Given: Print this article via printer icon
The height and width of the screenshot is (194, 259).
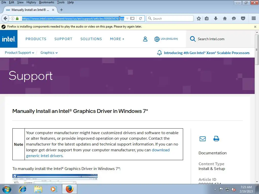Looking at the screenshot, I should click(216, 139).
